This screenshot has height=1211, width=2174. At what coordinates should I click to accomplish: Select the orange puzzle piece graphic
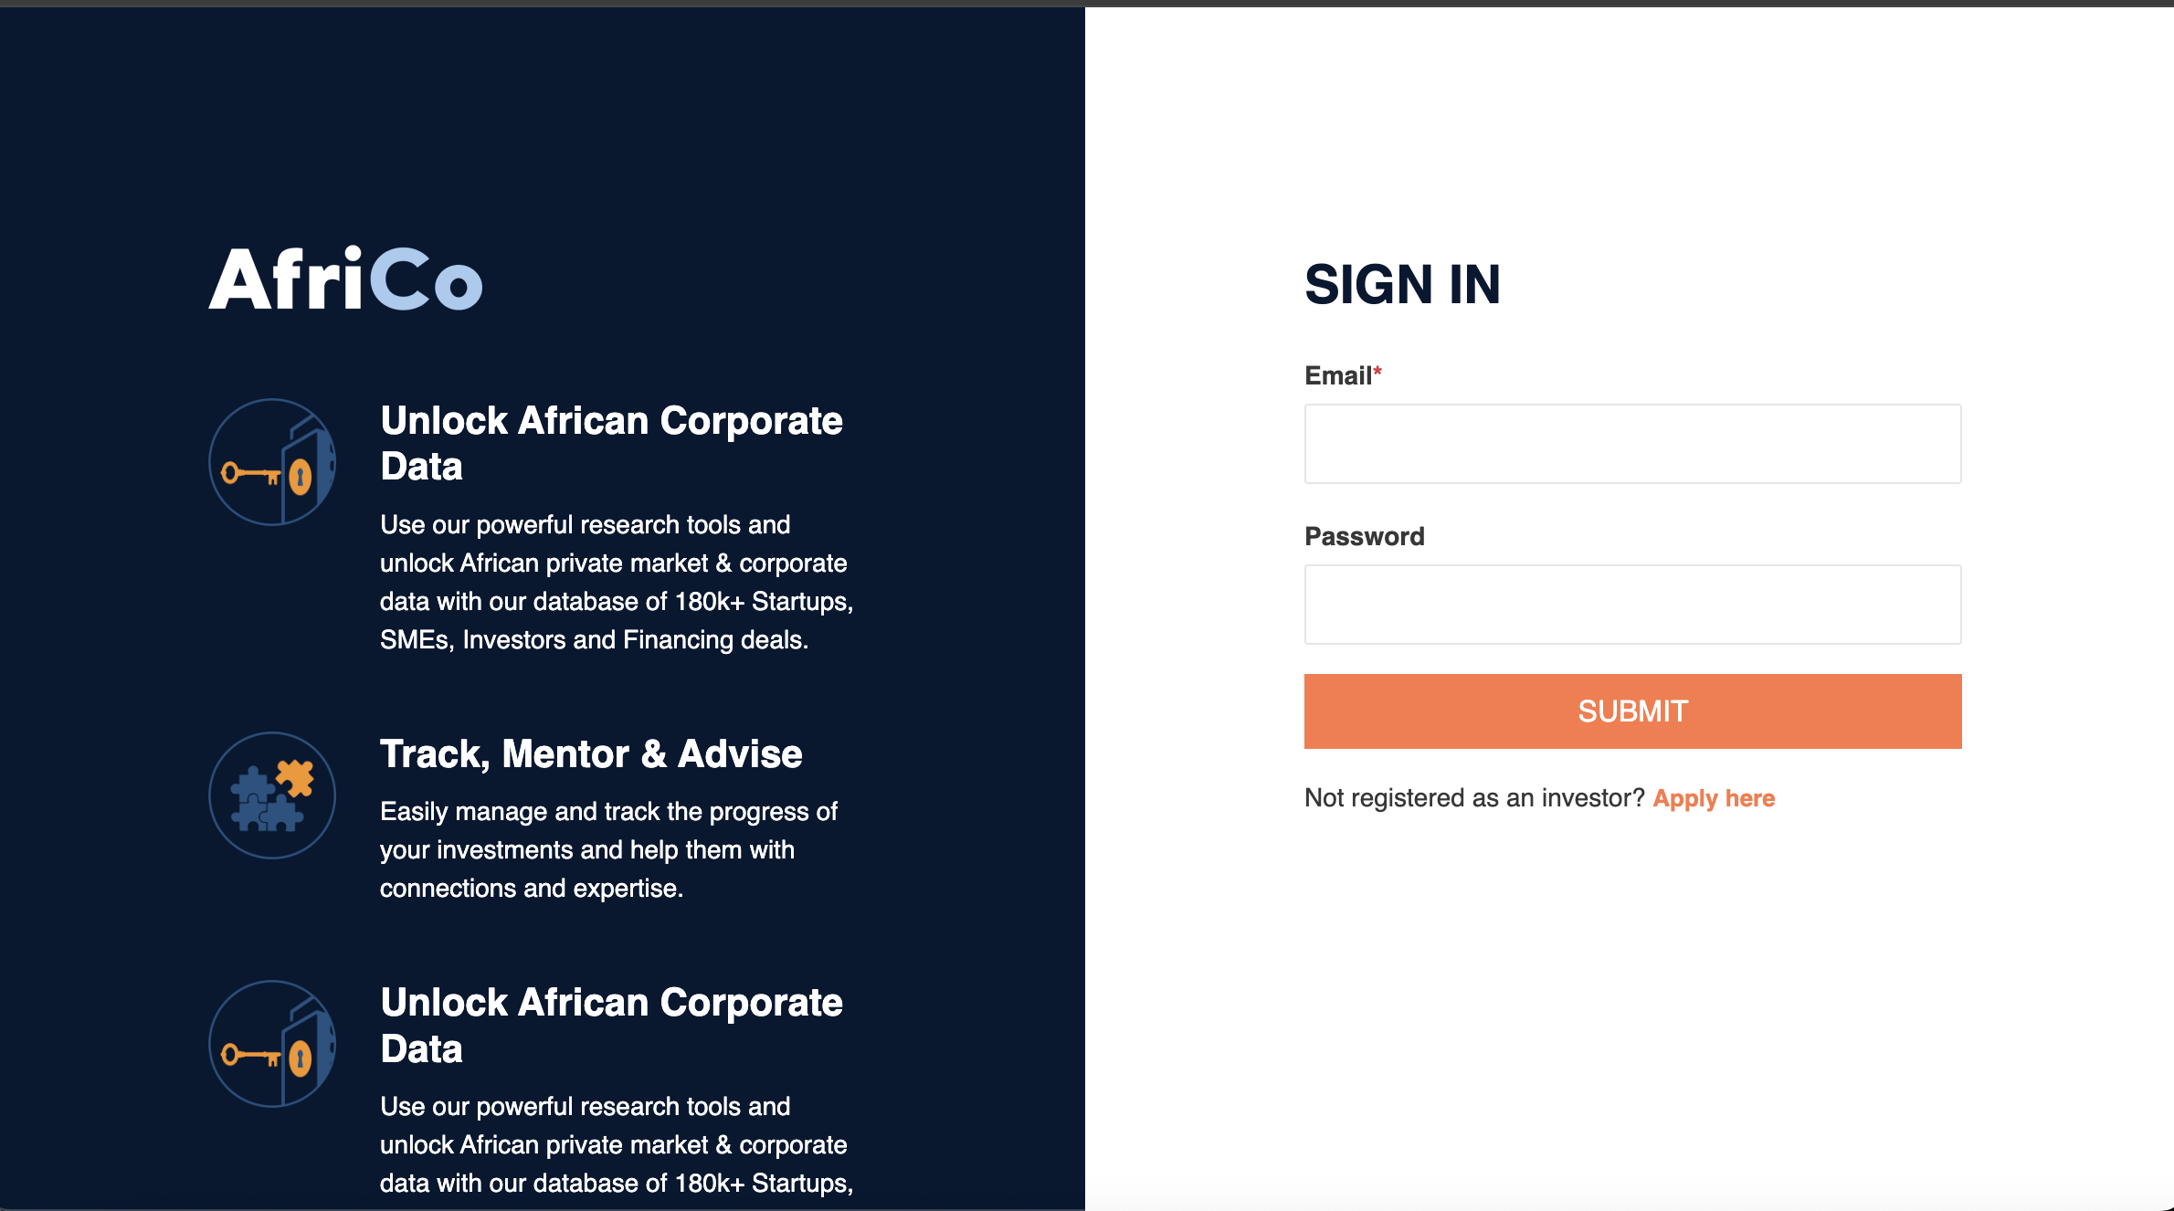click(296, 775)
